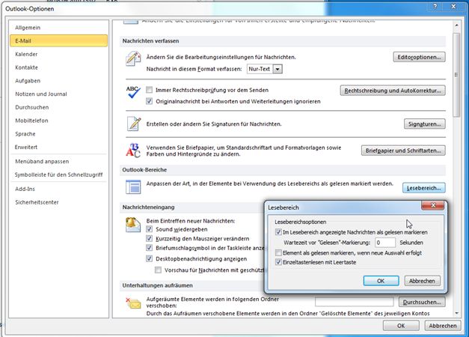Click the signature pen-and-paper icon
The image size is (469, 337).
[x=134, y=123]
